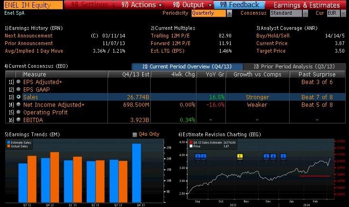Open the Cur EUR currency dropdown
The image size is (349, 207).
coord(343,13)
